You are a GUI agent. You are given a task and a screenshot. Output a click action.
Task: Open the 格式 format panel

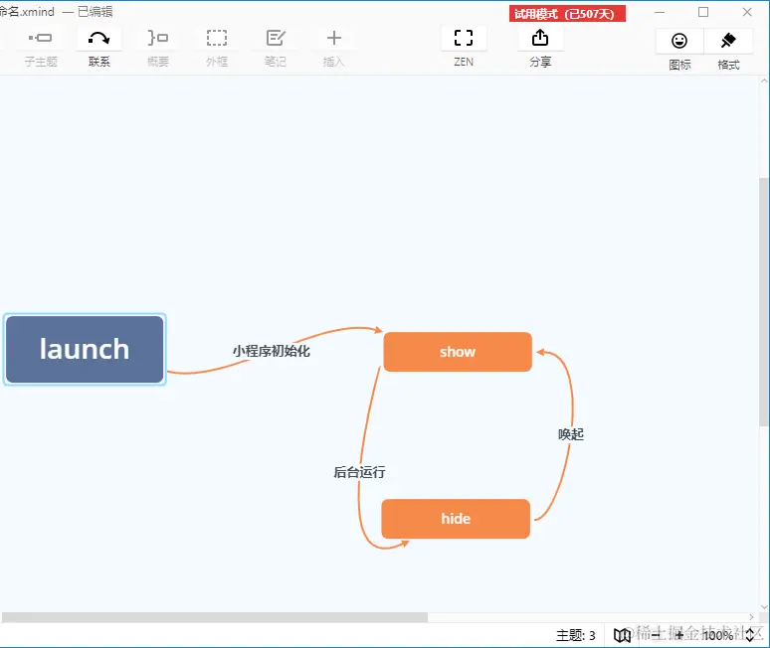[x=728, y=50]
